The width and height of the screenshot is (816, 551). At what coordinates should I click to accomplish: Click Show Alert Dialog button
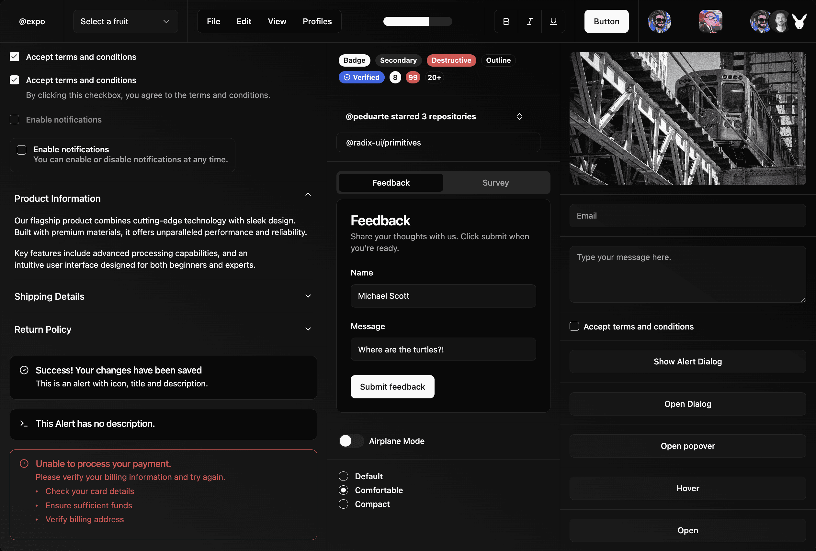pyautogui.click(x=687, y=362)
